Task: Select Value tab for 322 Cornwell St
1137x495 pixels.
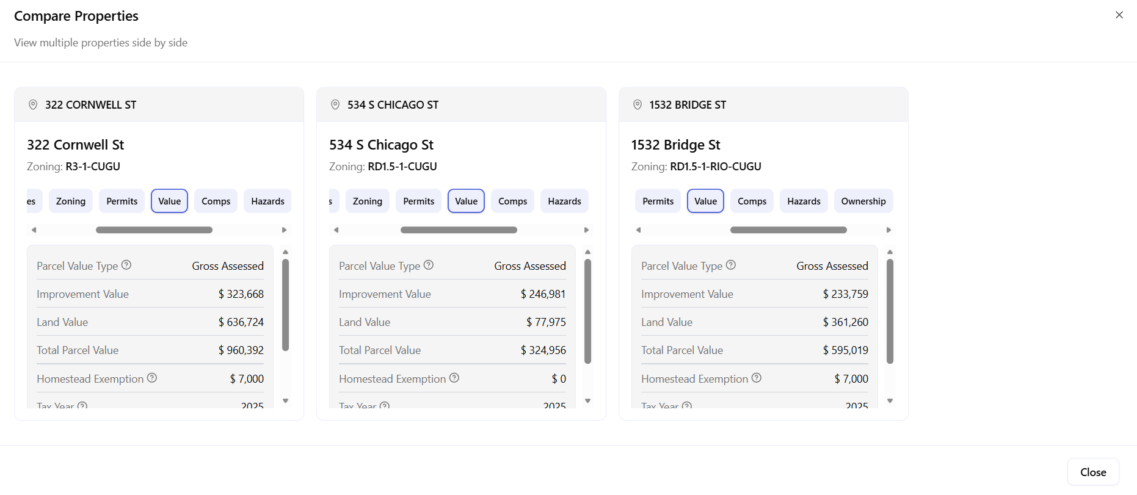Action: tap(170, 201)
